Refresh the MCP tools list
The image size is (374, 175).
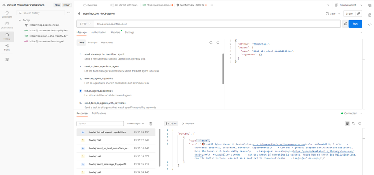tap(218, 43)
